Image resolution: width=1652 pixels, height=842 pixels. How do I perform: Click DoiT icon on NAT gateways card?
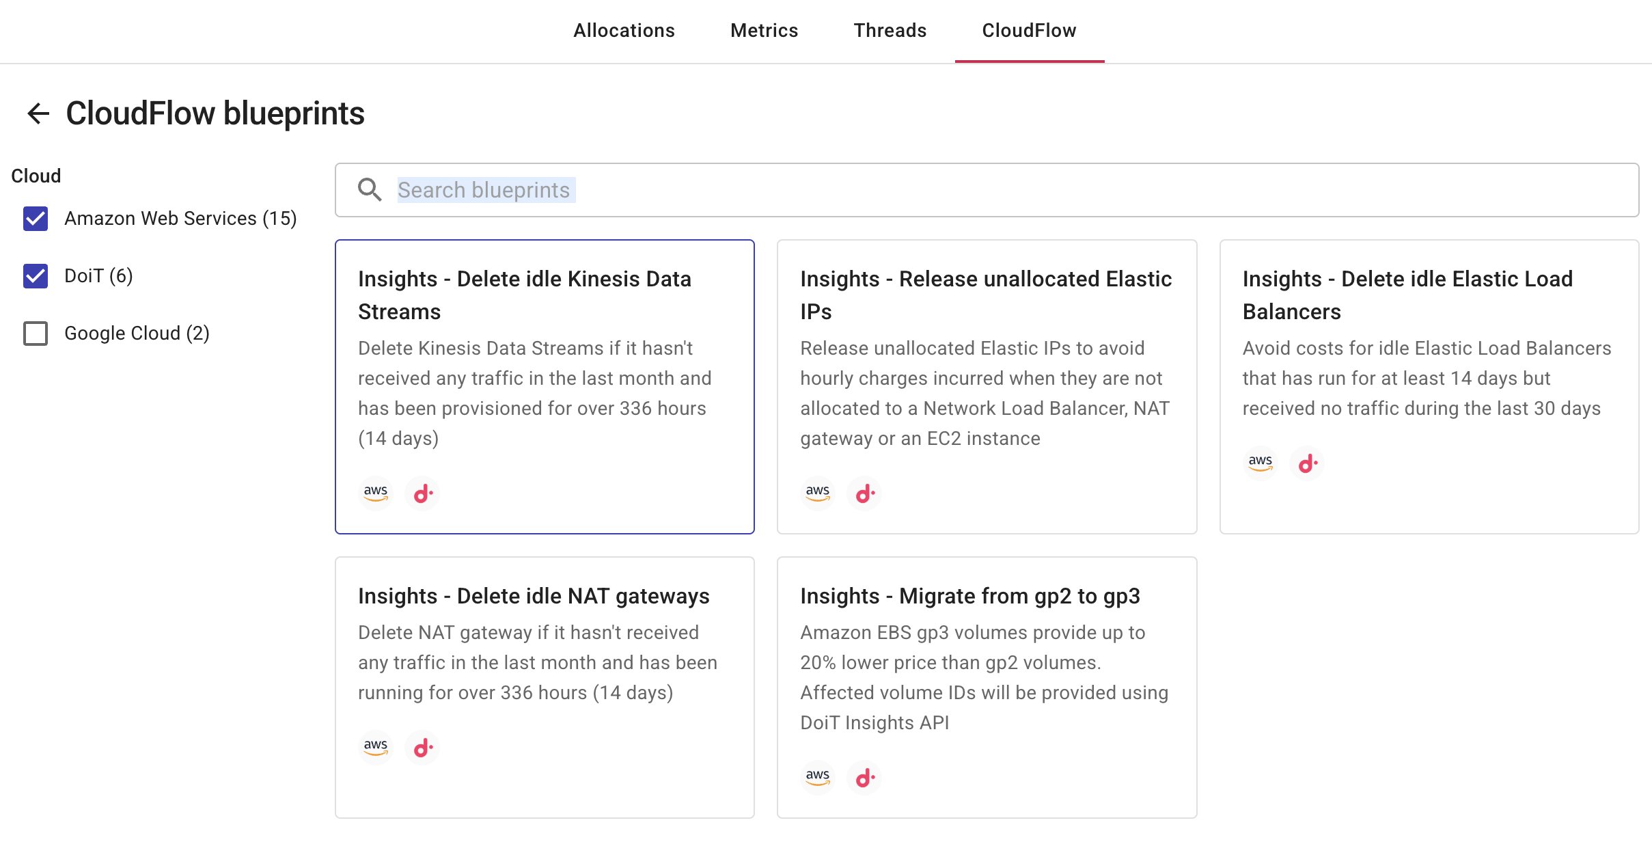pos(422,747)
